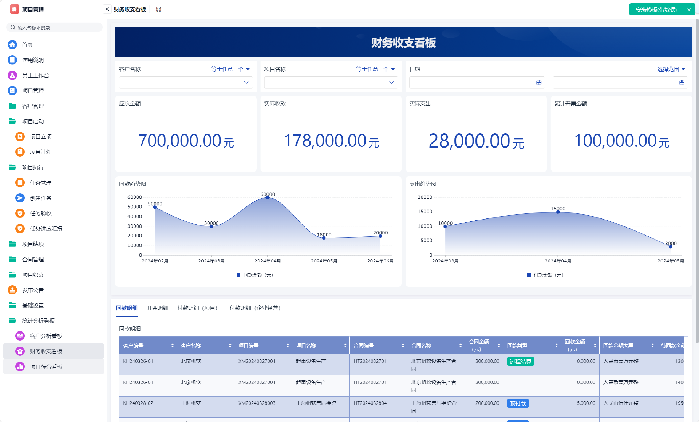Click the home icon beside 首页
Image resolution: width=699 pixels, height=422 pixels.
(x=12, y=44)
